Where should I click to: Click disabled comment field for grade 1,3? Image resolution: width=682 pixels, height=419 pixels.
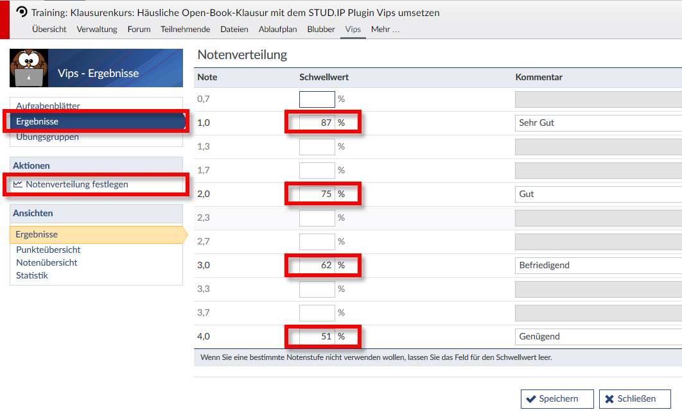click(x=599, y=146)
